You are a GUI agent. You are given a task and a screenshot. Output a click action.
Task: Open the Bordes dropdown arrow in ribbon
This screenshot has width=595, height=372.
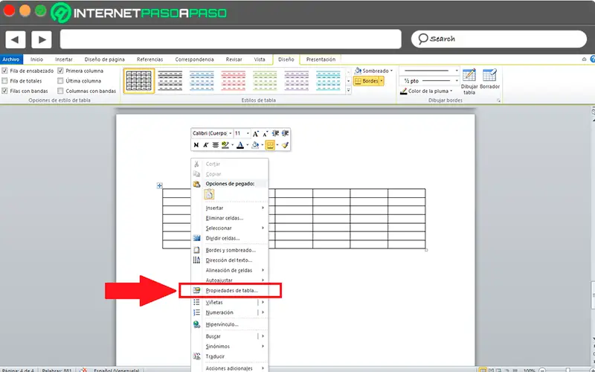point(382,81)
